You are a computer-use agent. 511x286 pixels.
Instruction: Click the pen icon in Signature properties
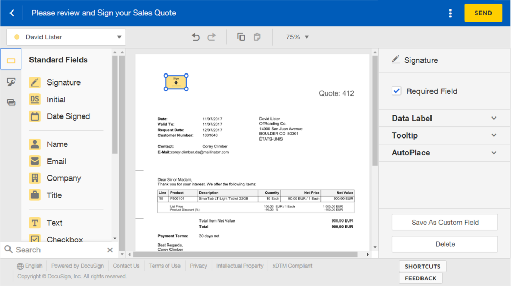click(396, 60)
